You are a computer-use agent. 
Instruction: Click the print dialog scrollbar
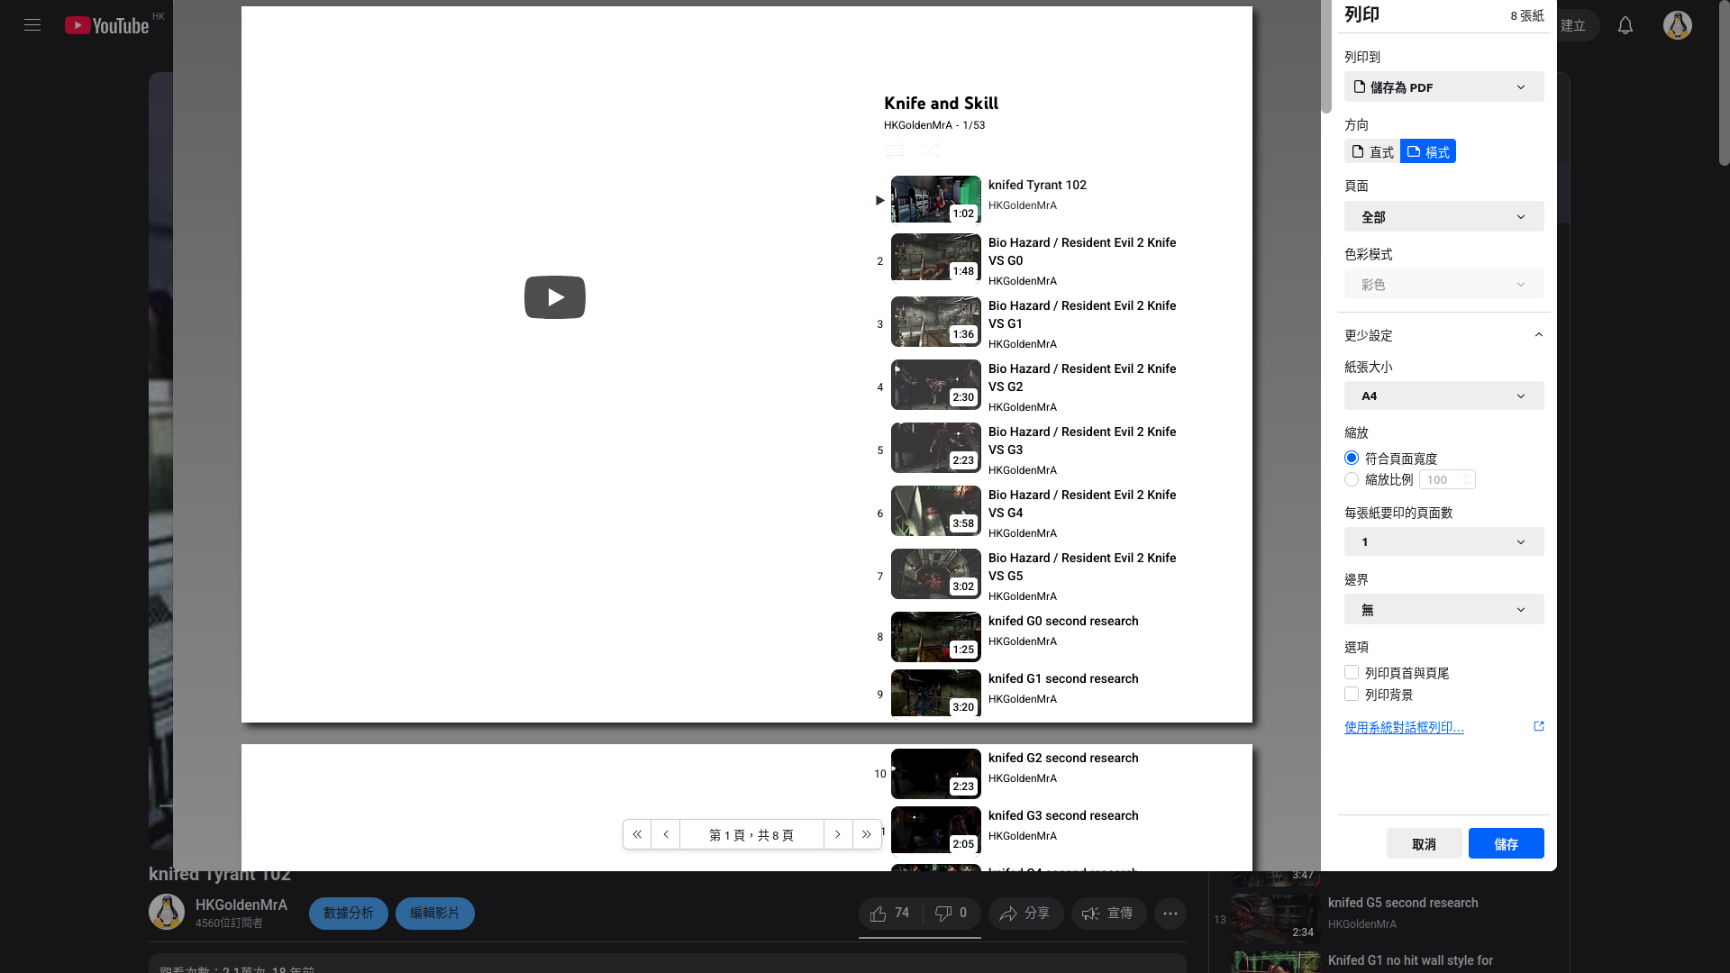pos(1326,57)
